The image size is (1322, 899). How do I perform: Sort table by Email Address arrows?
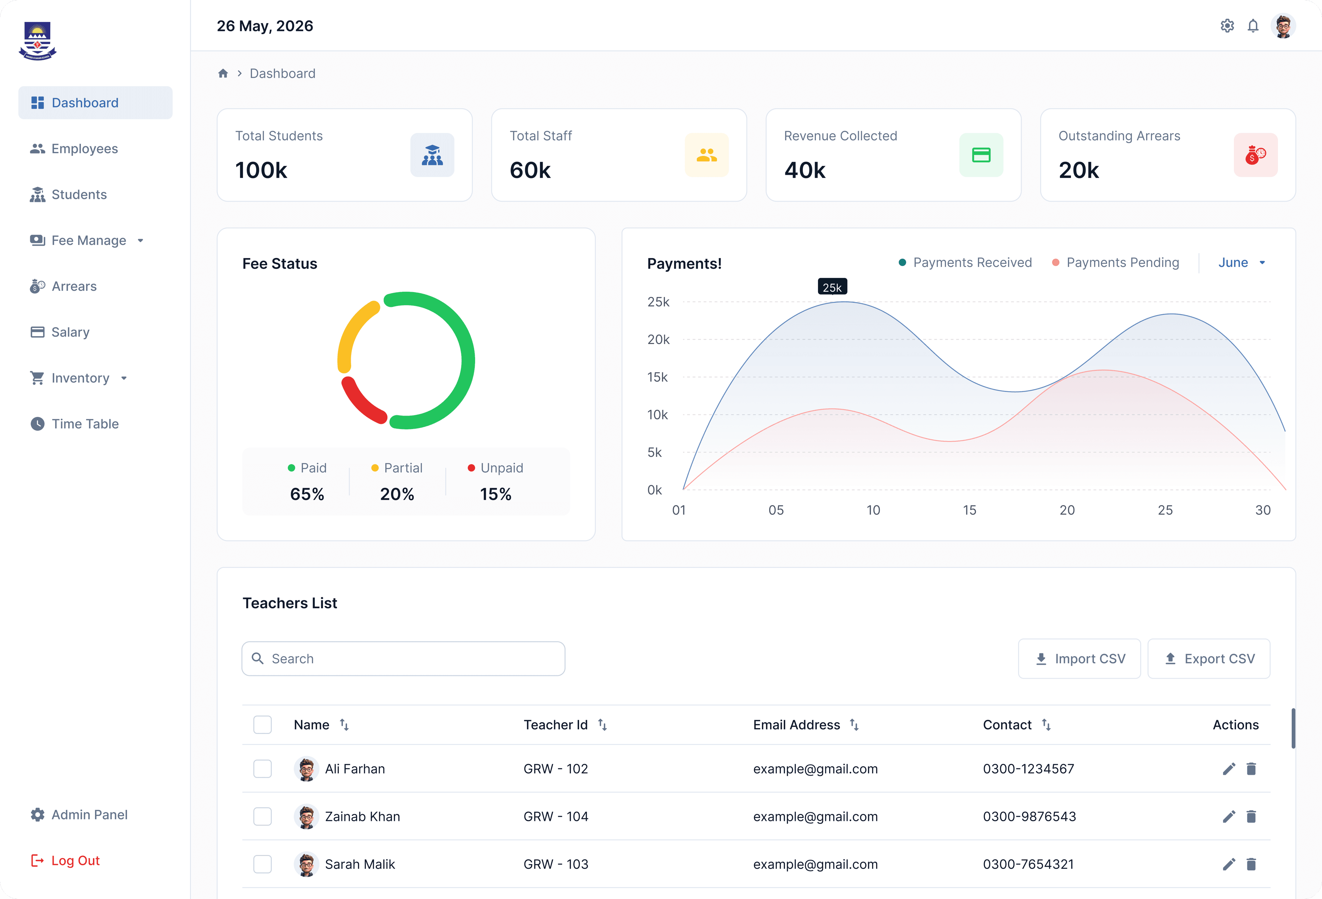(x=854, y=725)
